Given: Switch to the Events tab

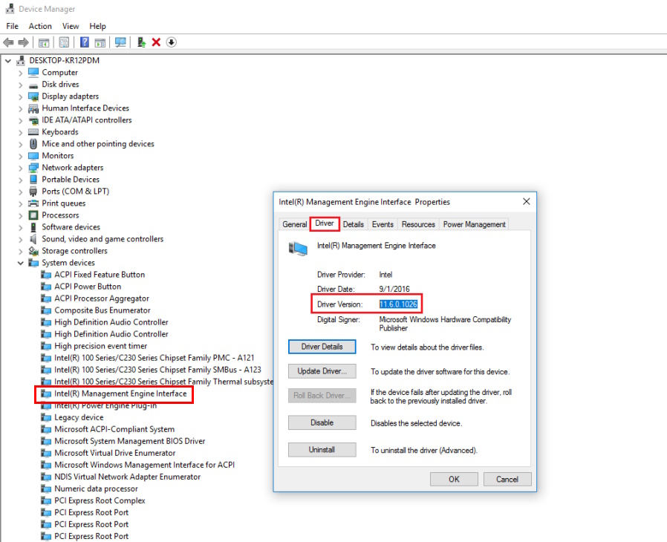Looking at the screenshot, I should (x=383, y=224).
